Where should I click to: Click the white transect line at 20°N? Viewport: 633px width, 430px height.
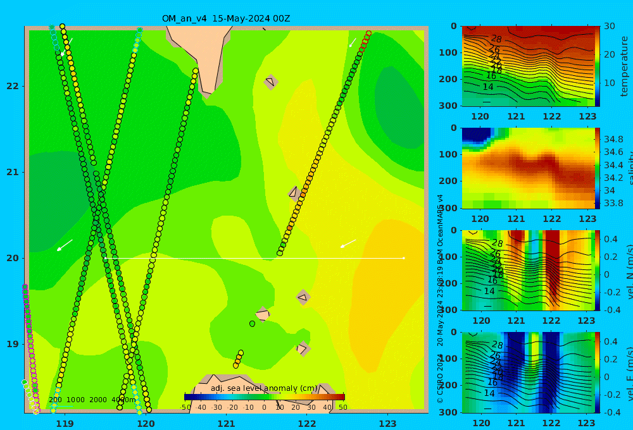[254, 258]
